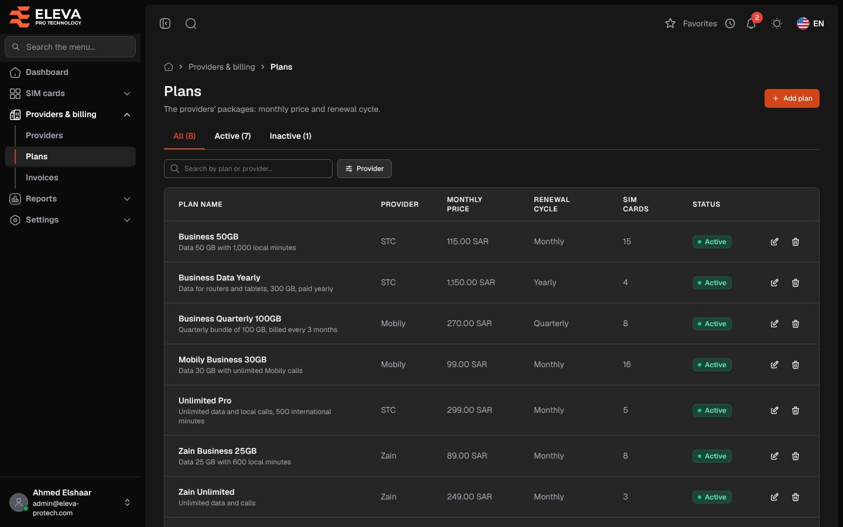The width and height of the screenshot is (843, 527).
Task: Delete the Business 50GB plan
Action: tap(796, 242)
